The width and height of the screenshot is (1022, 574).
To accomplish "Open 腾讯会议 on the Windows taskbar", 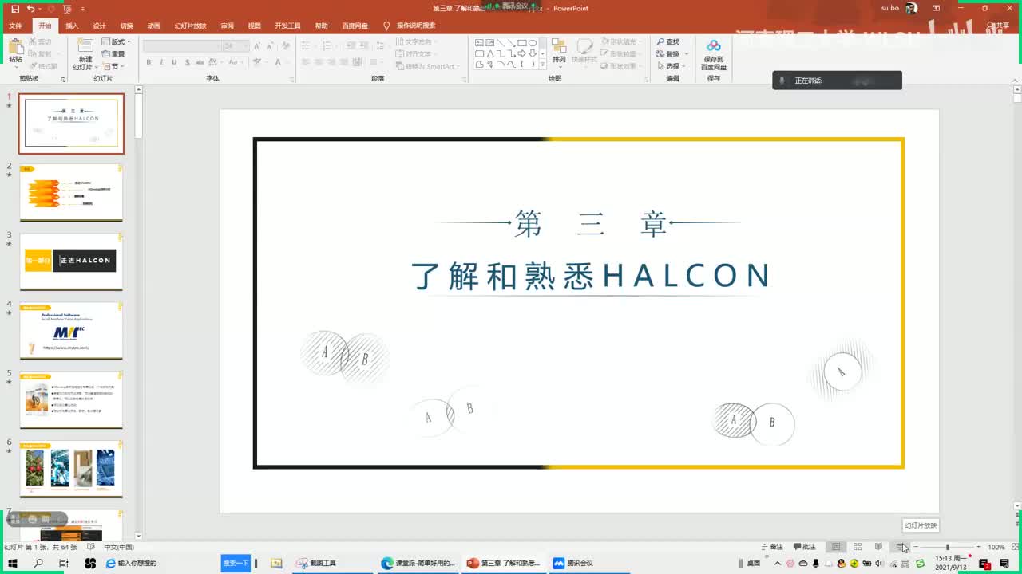I will click(573, 563).
